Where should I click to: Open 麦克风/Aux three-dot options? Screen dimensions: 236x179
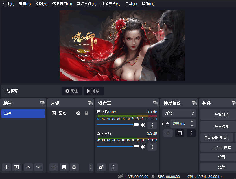click(x=152, y=125)
